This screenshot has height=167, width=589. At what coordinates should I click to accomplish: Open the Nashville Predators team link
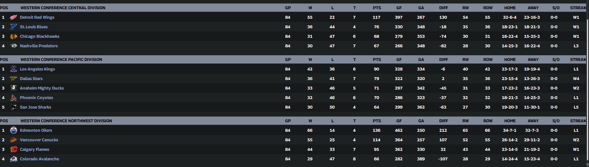coord(39,46)
